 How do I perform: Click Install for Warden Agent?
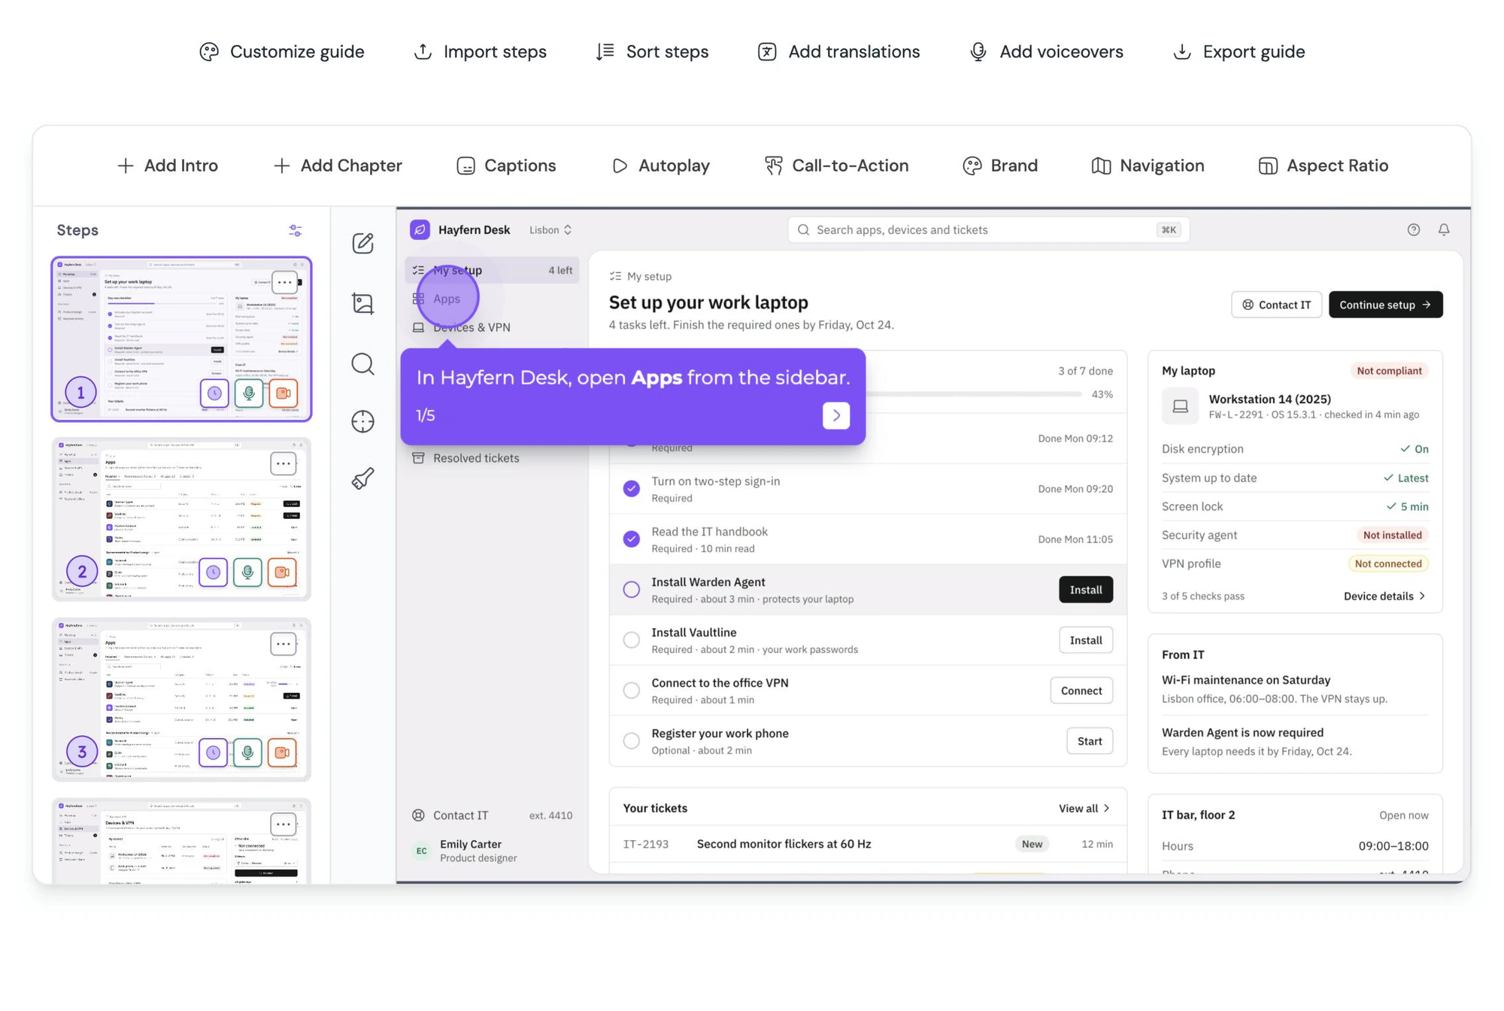[x=1086, y=590]
